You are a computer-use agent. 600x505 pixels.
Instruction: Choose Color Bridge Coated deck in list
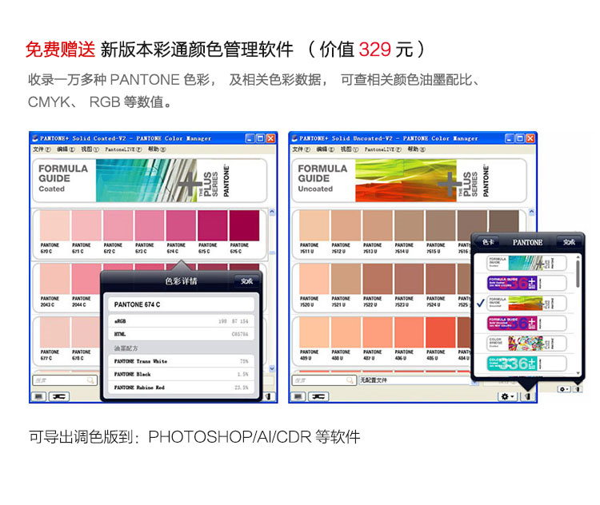point(526,344)
